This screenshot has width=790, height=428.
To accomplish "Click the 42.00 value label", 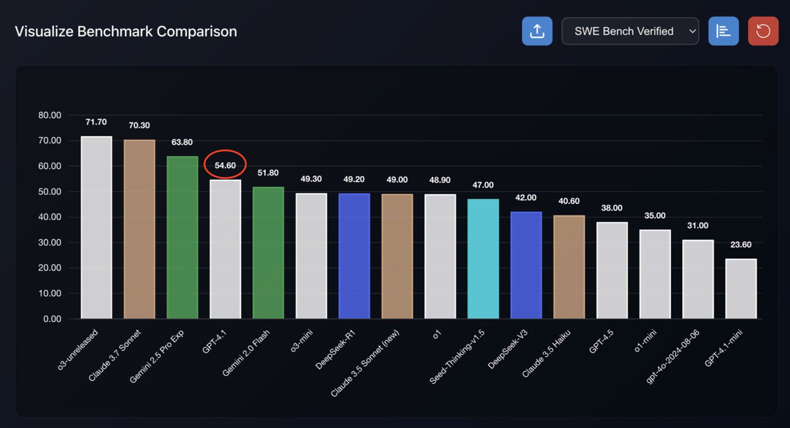I will tap(526, 198).
